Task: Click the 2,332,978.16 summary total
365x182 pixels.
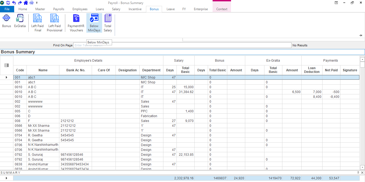Action: (184, 178)
